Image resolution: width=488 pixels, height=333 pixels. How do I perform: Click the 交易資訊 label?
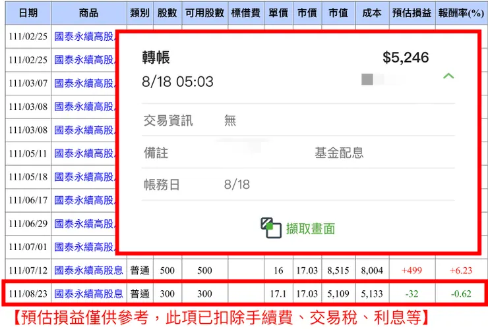tap(168, 120)
